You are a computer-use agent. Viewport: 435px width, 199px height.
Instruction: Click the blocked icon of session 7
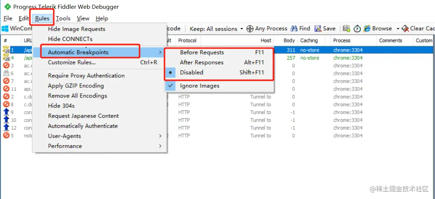(x=6, y=81)
